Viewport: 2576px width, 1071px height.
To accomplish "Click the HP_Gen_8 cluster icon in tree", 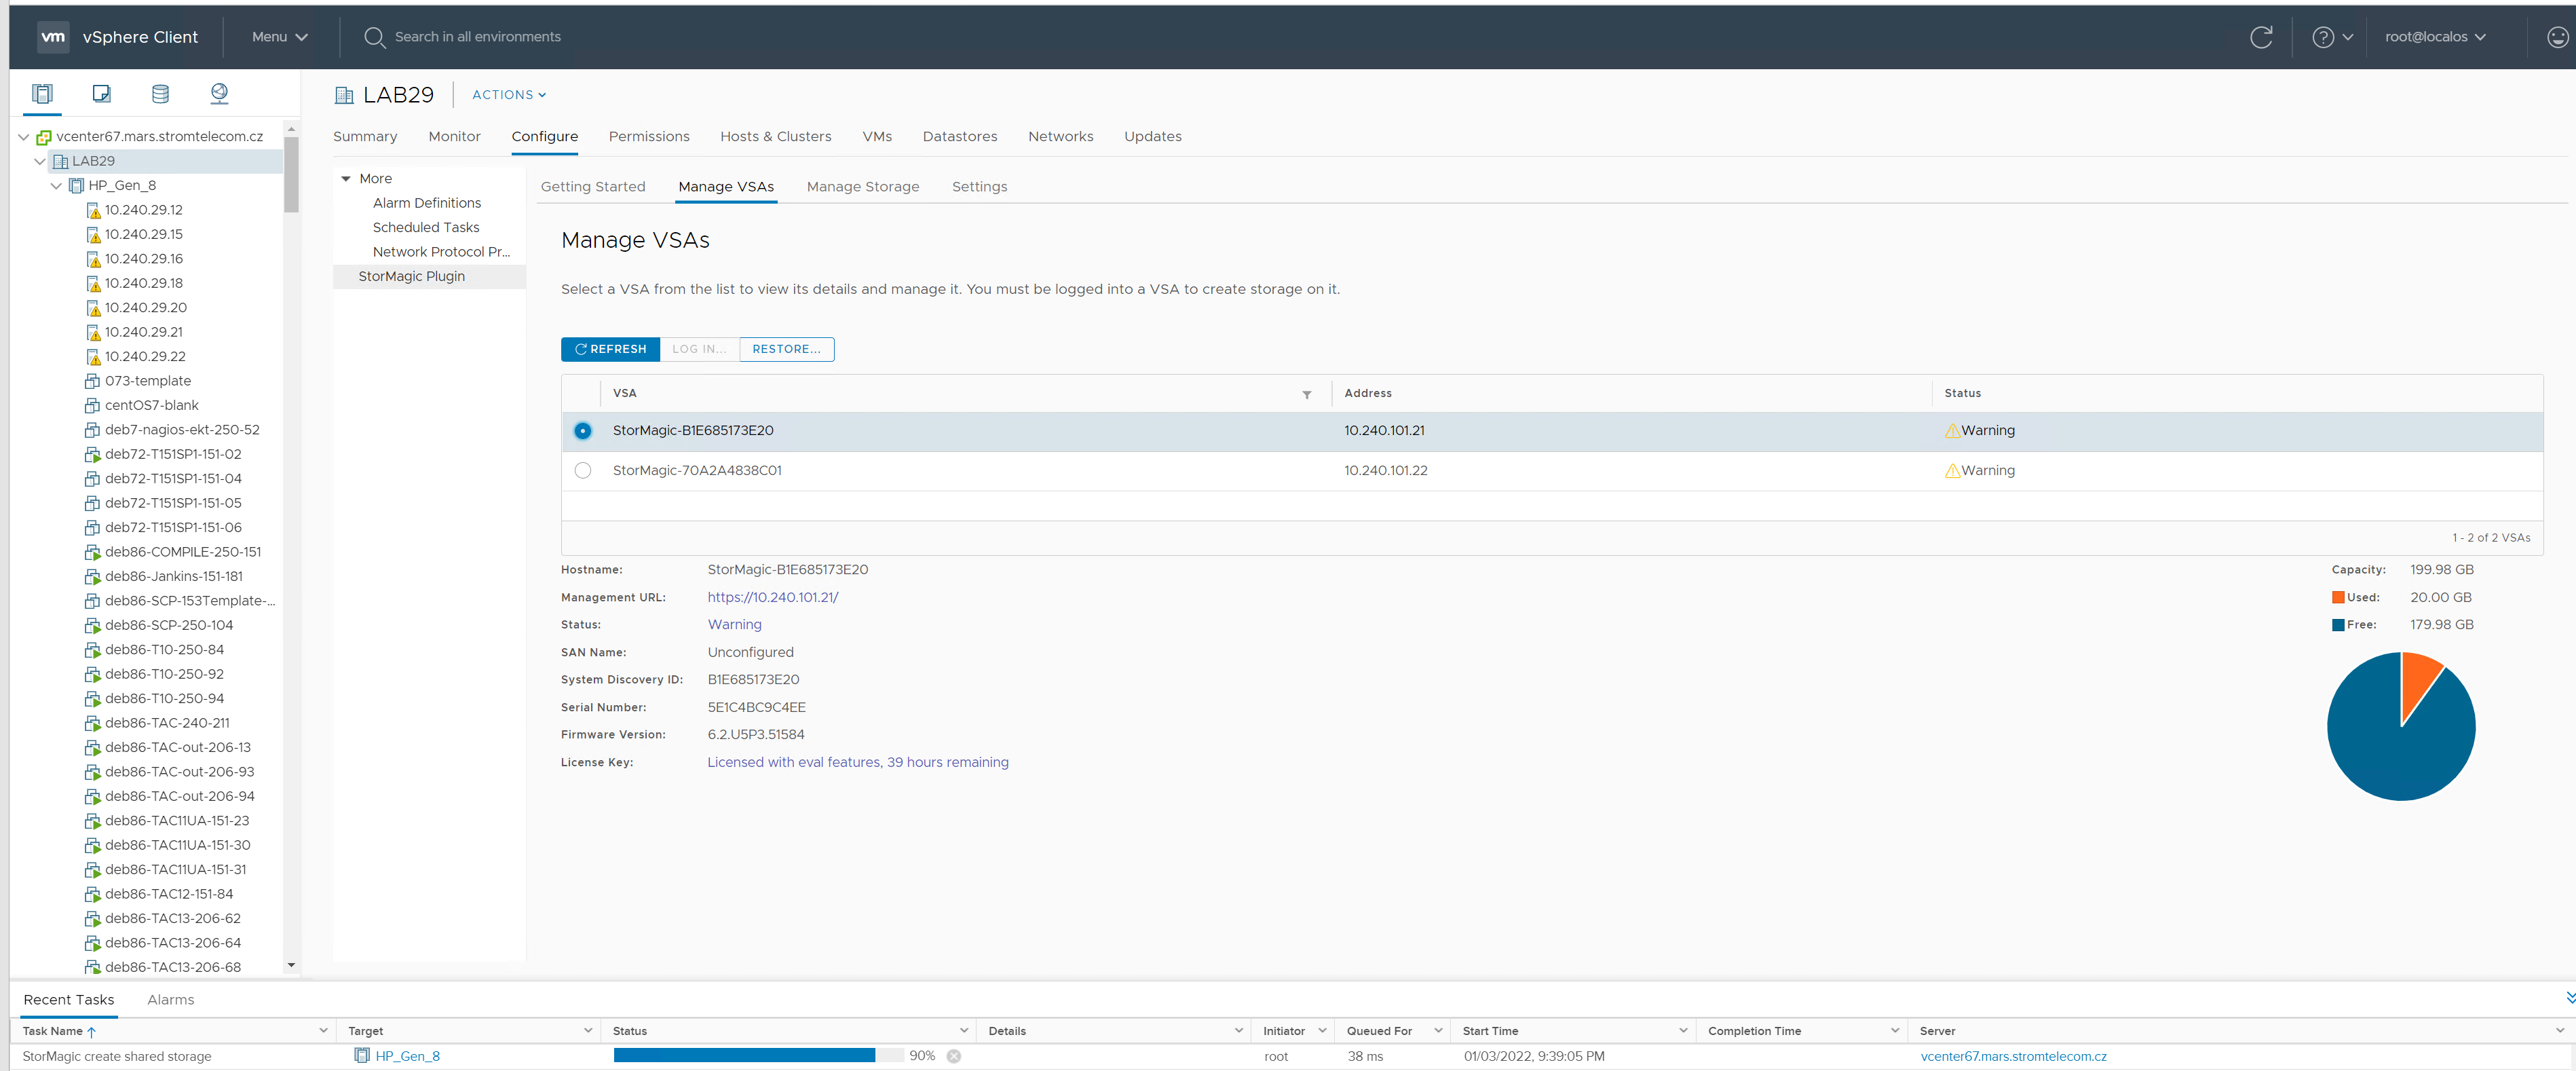I will click(x=76, y=186).
